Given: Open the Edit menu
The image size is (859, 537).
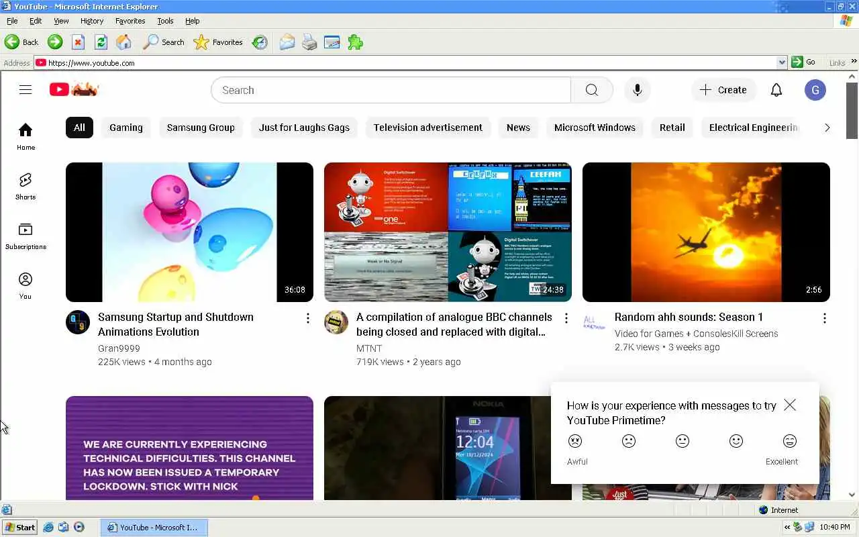Looking at the screenshot, I should pyautogui.click(x=36, y=21).
